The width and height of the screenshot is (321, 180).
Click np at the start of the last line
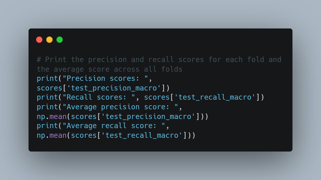[41, 135]
